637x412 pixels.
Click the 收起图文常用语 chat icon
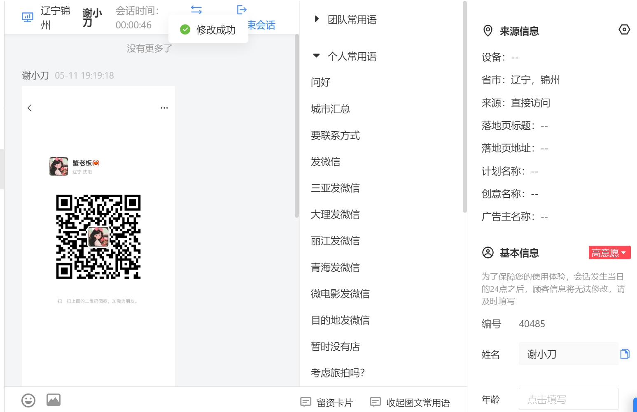pyautogui.click(x=375, y=402)
